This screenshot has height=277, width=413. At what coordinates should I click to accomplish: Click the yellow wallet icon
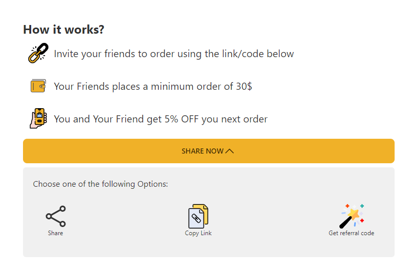tap(38, 86)
